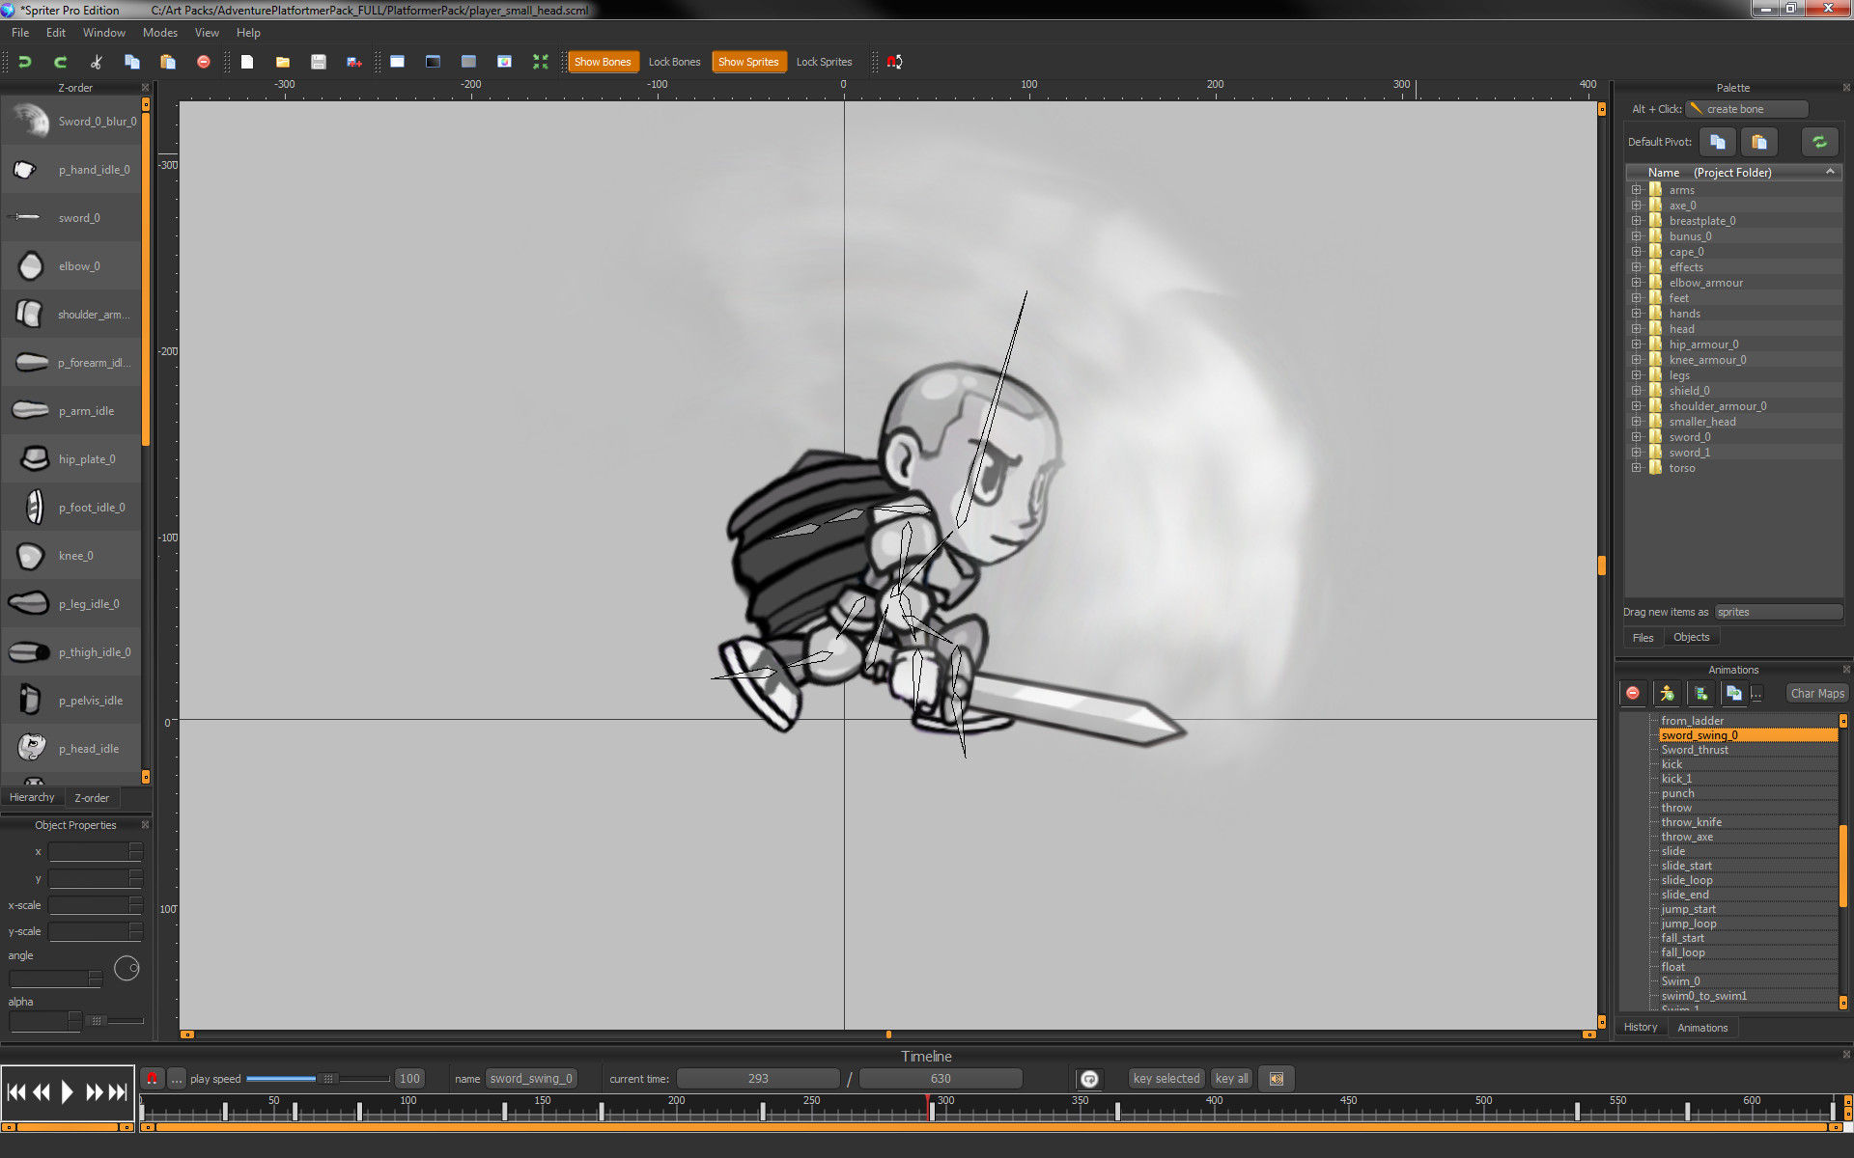Switch to the Hierarchy tab

pos(32,796)
